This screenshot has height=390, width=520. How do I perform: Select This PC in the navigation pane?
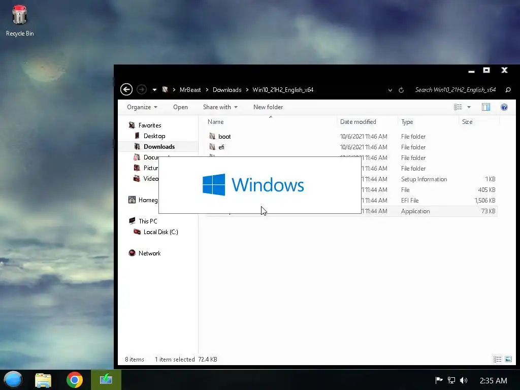click(x=148, y=221)
